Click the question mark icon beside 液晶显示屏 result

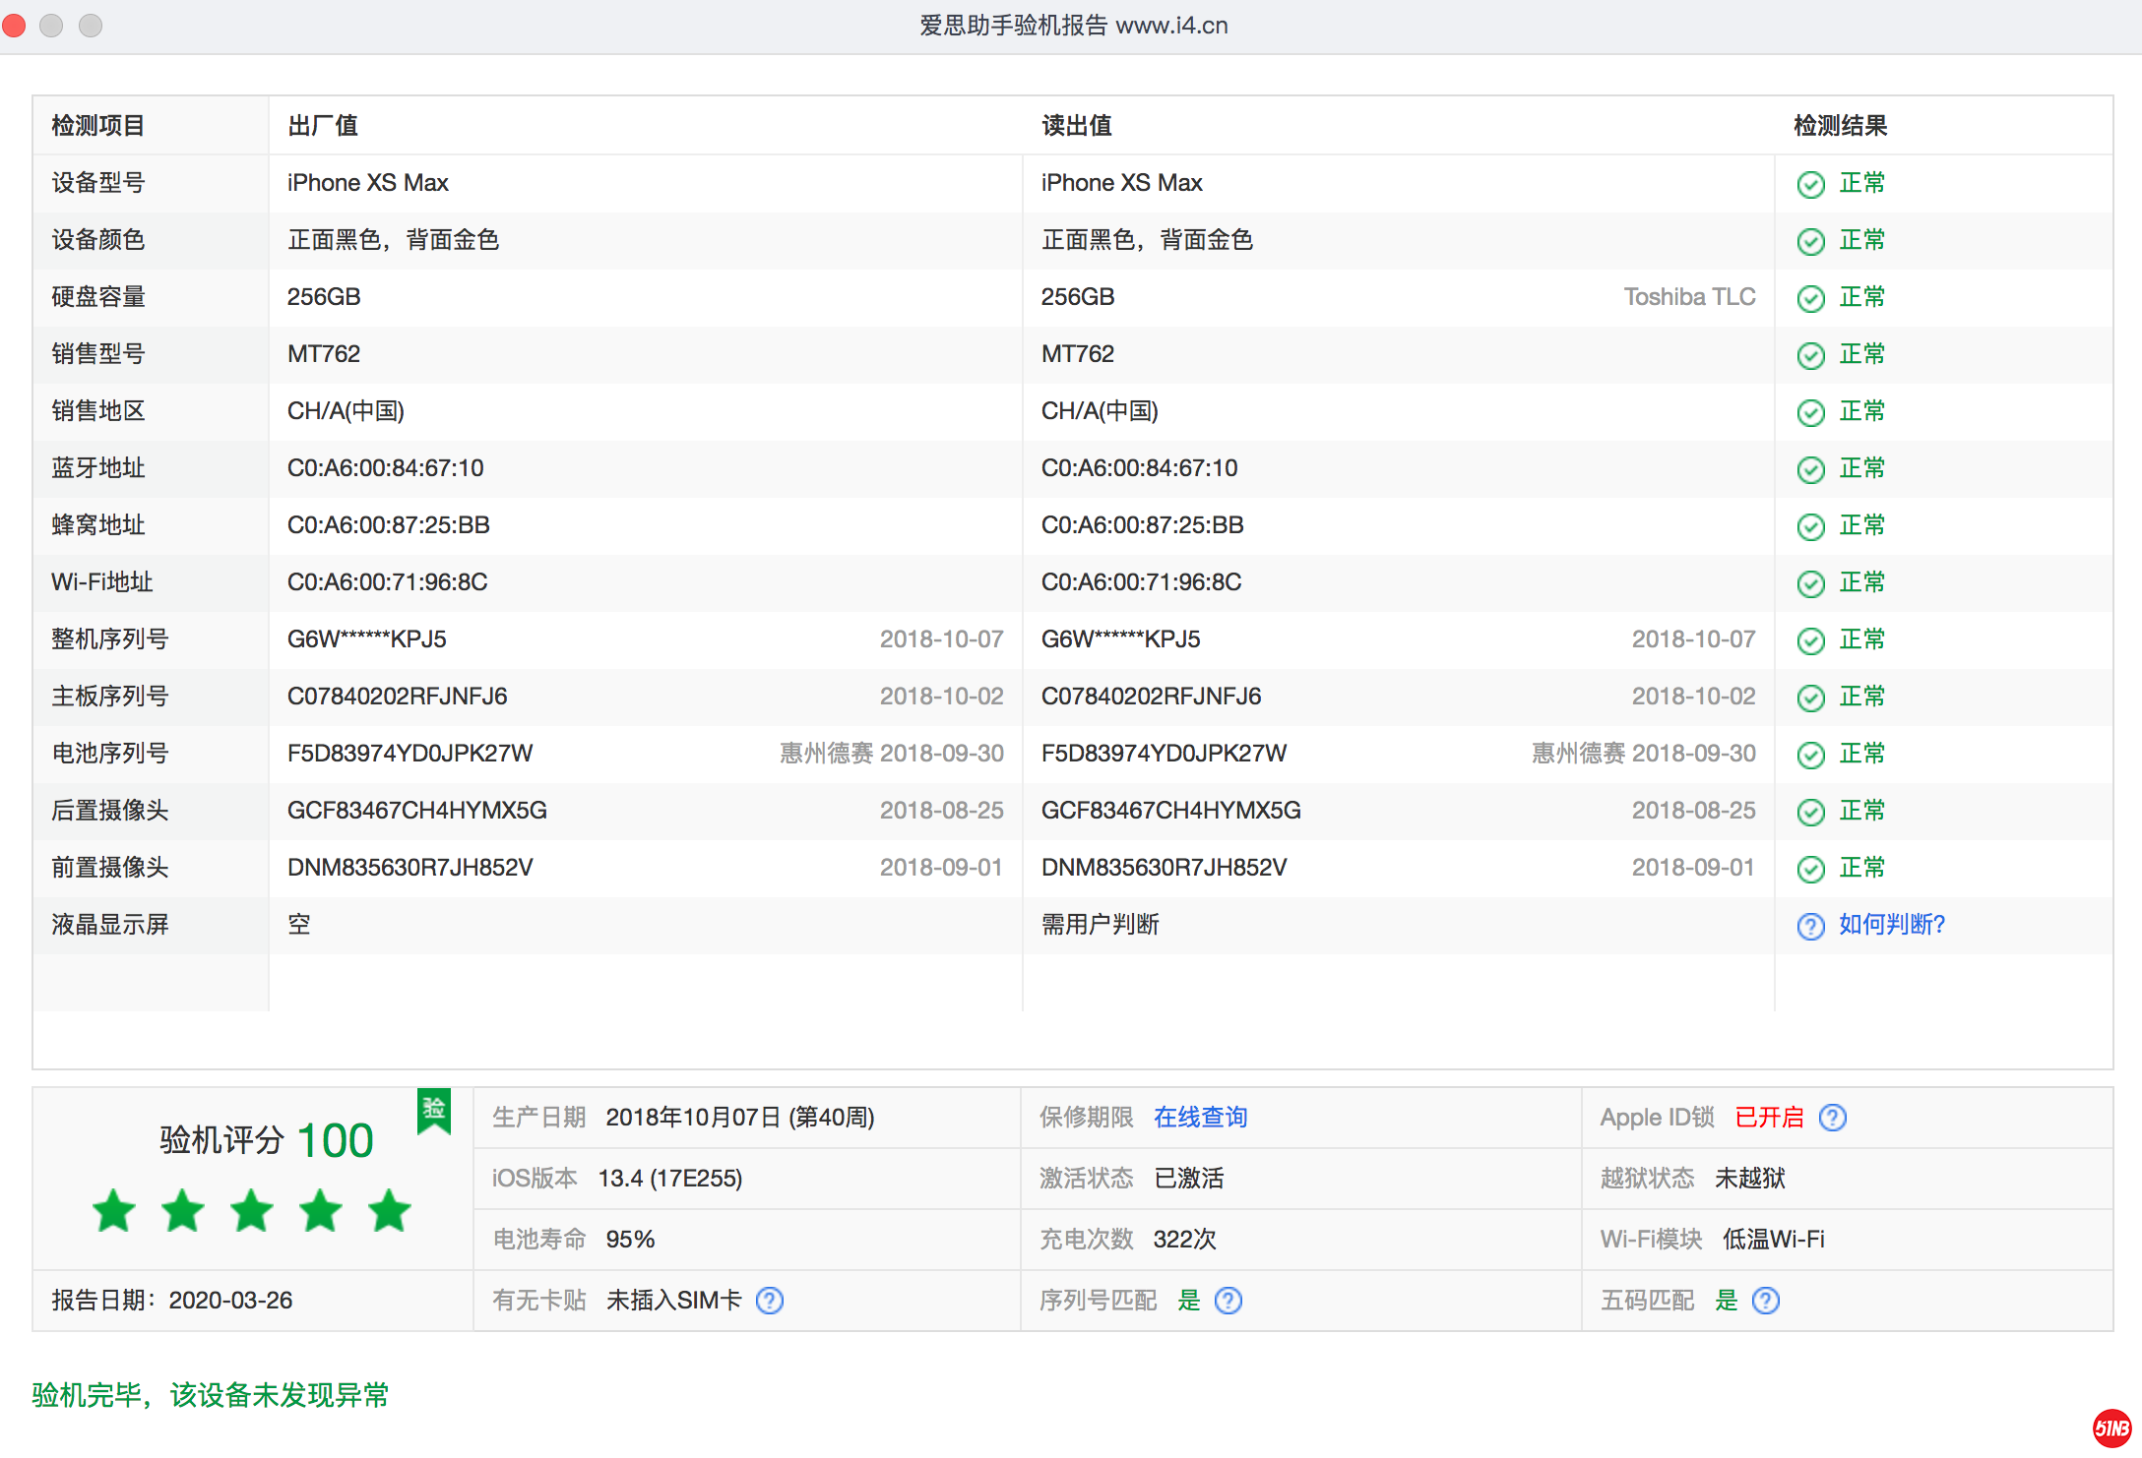point(1811,926)
